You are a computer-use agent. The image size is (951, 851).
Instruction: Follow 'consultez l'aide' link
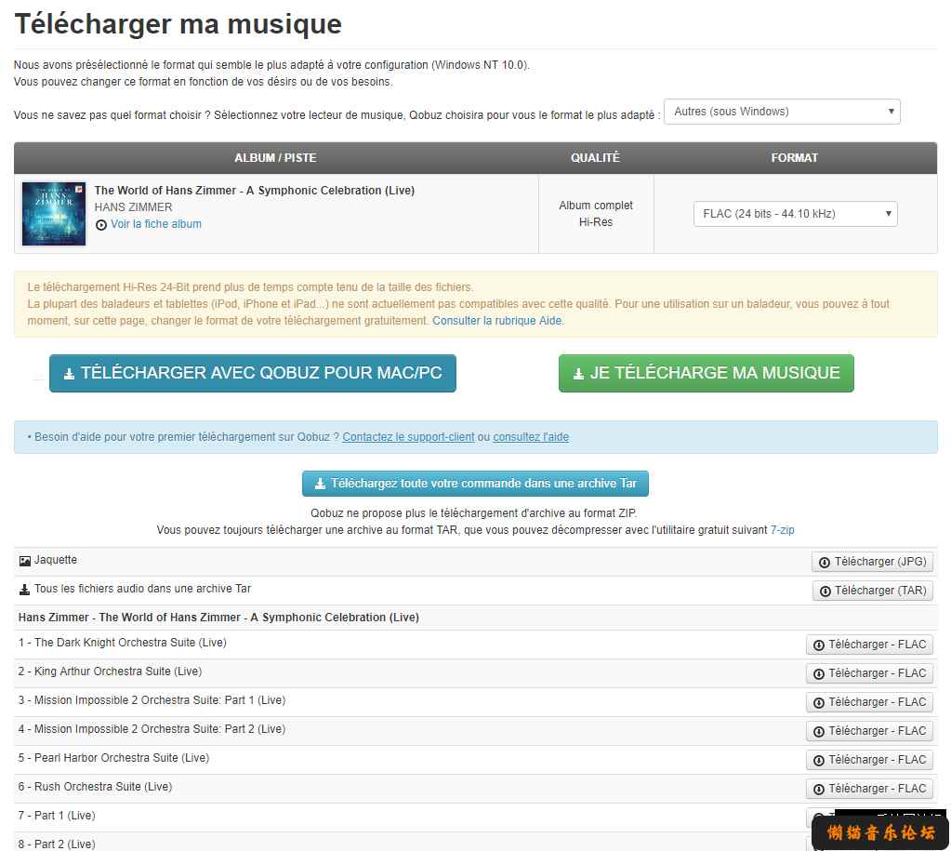(531, 437)
